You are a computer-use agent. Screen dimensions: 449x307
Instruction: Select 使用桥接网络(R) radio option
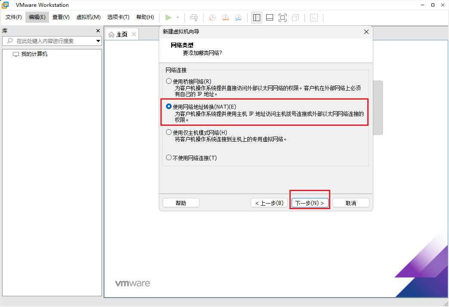click(169, 81)
